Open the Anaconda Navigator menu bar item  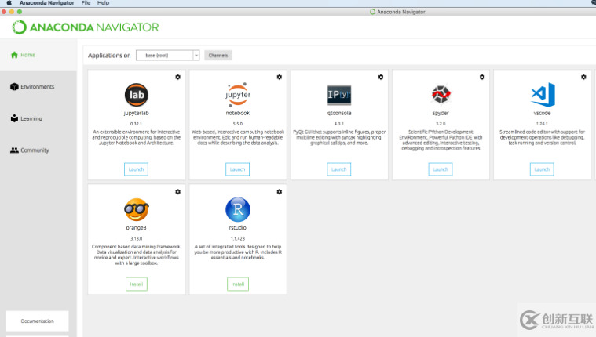point(47,3)
